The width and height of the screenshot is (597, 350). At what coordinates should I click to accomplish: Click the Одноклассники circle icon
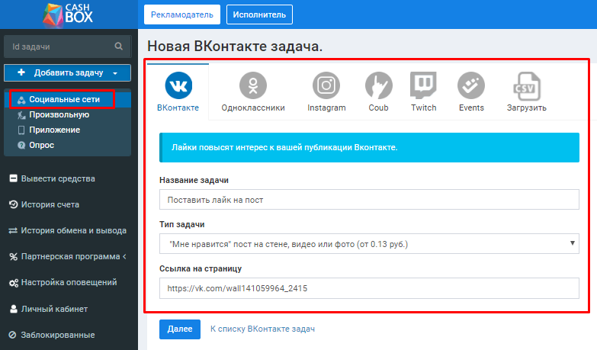pos(253,85)
